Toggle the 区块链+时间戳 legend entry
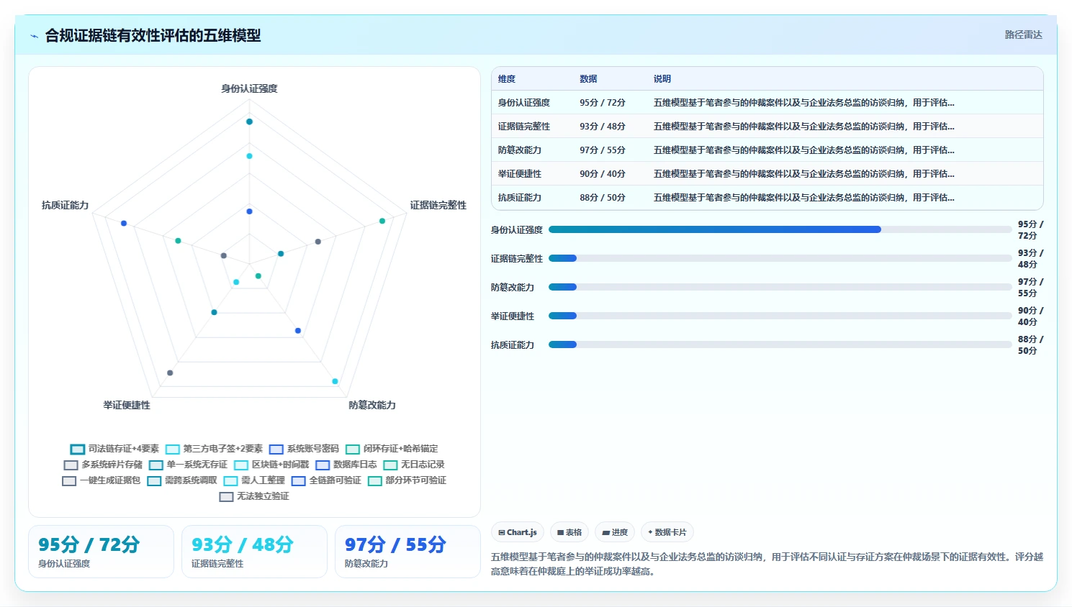Screen dimensions: 1072x607 click(x=271, y=465)
